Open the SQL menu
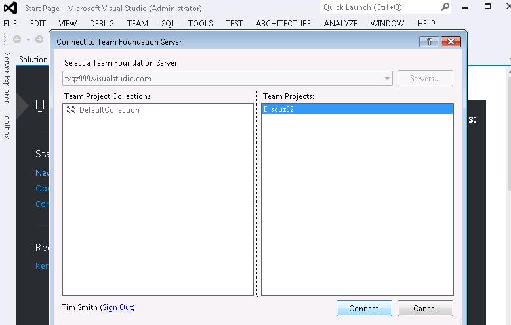The height and width of the screenshot is (325, 511). pos(168,24)
